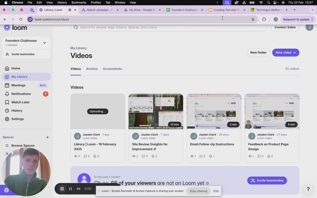Open Notifications in the sidebar

[21, 94]
